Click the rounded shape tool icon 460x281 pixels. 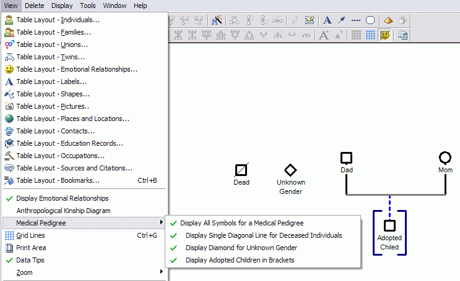point(370,20)
